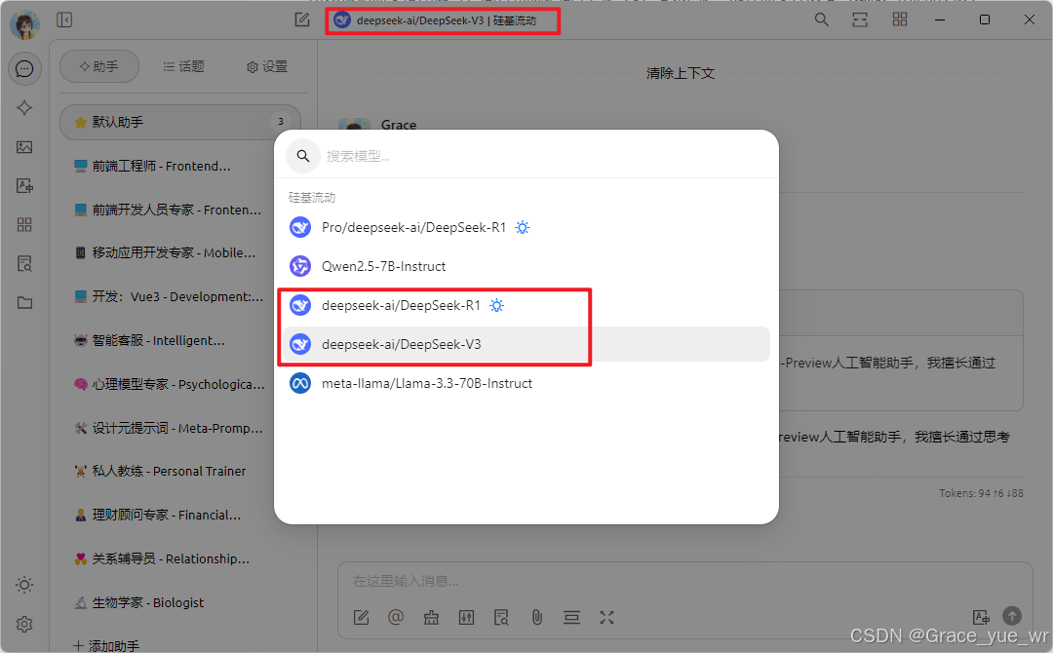Select the 私人教练 - Personal Trainer assistant

coord(180,471)
